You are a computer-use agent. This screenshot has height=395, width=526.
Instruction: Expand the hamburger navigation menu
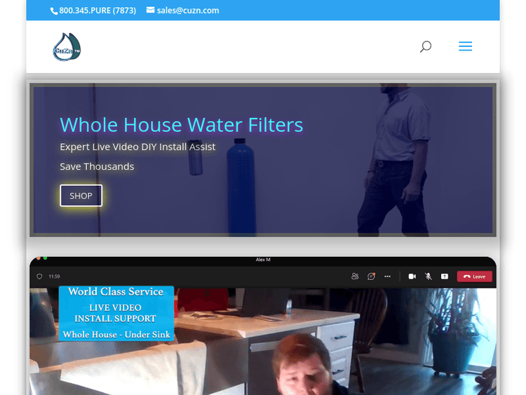(465, 46)
